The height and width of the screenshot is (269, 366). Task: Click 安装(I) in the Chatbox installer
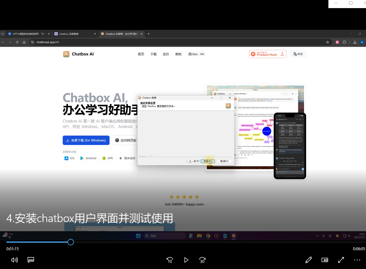pyautogui.click(x=208, y=161)
